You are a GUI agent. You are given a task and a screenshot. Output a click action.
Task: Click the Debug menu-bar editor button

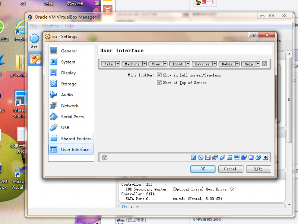click(227, 64)
